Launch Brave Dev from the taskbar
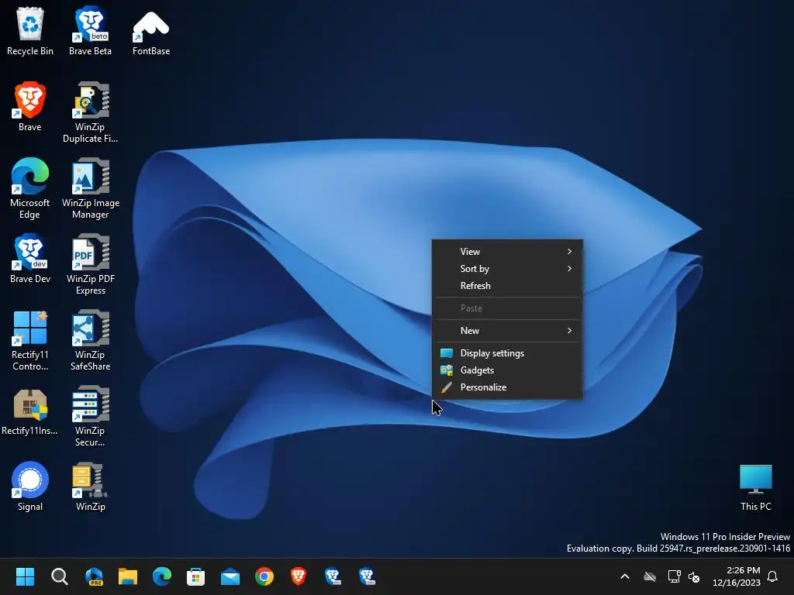 333,576
